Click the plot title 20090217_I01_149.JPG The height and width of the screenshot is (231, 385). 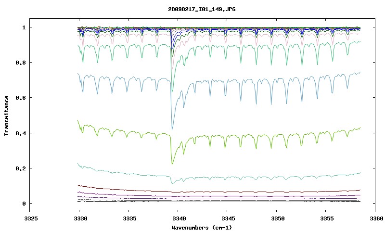(x=202, y=9)
